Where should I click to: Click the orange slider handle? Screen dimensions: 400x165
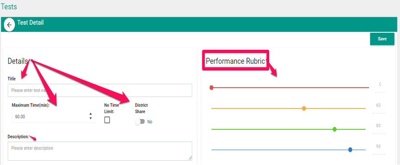click(x=304, y=108)
